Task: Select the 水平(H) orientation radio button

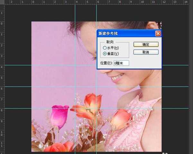Action: click(105, 48)
